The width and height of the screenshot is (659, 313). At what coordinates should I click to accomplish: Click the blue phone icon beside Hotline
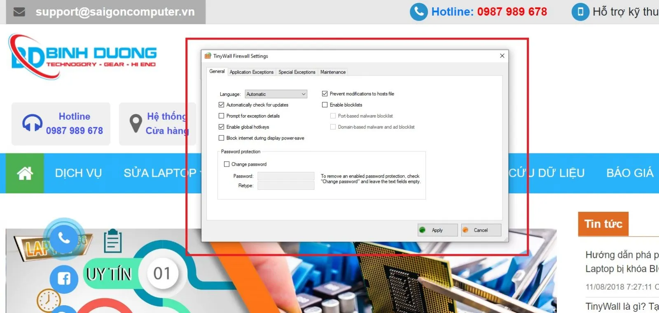[x=418, y=12]
